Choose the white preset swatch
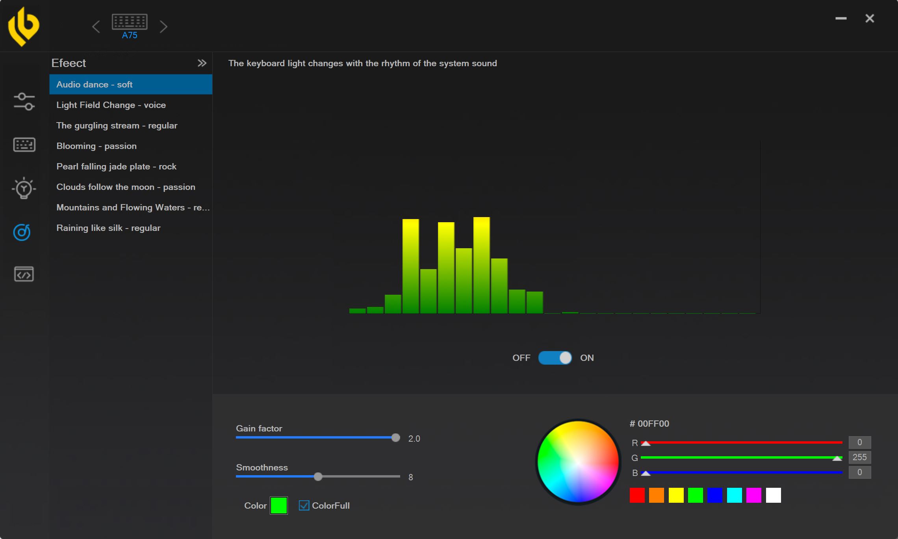The image size is (898, 539). [774, 495]
